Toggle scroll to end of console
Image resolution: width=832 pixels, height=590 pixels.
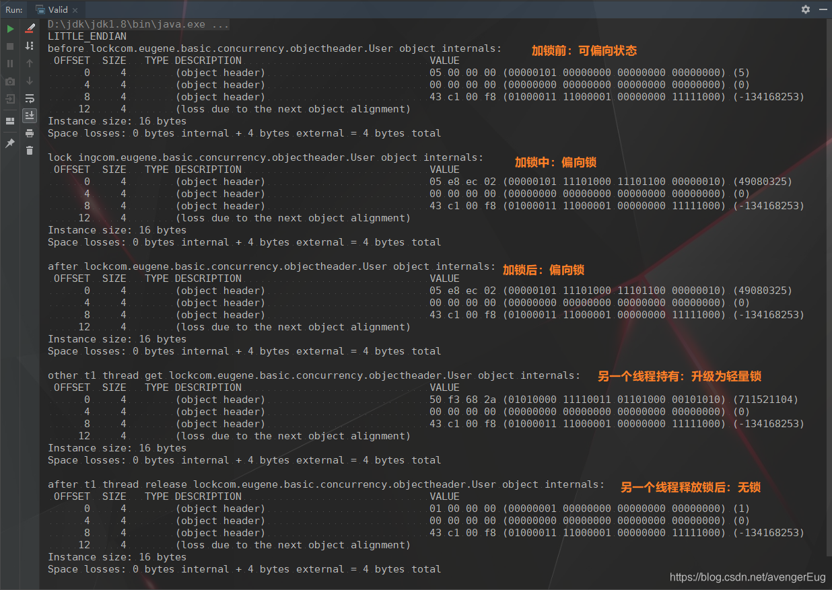tap(30, 116)
